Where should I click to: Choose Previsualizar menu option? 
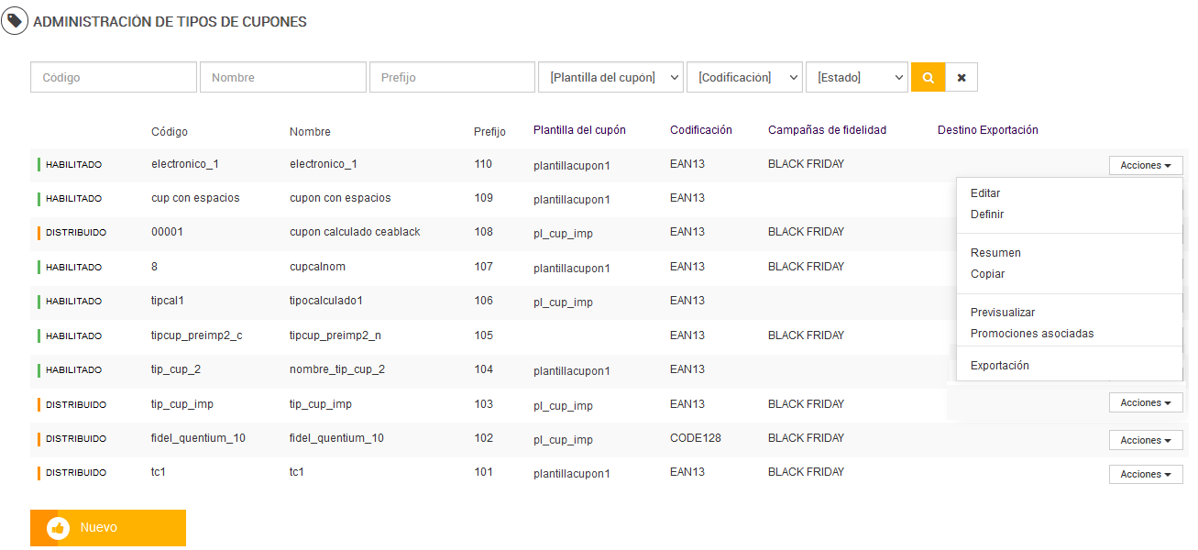(1003, 313)
